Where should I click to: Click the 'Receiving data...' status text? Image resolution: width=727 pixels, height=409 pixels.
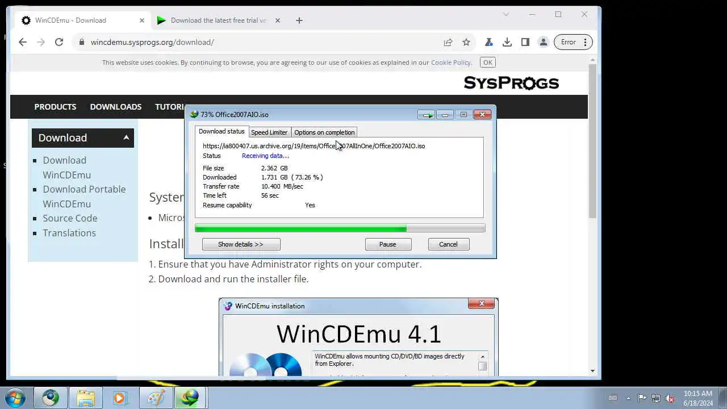[265, 156]
